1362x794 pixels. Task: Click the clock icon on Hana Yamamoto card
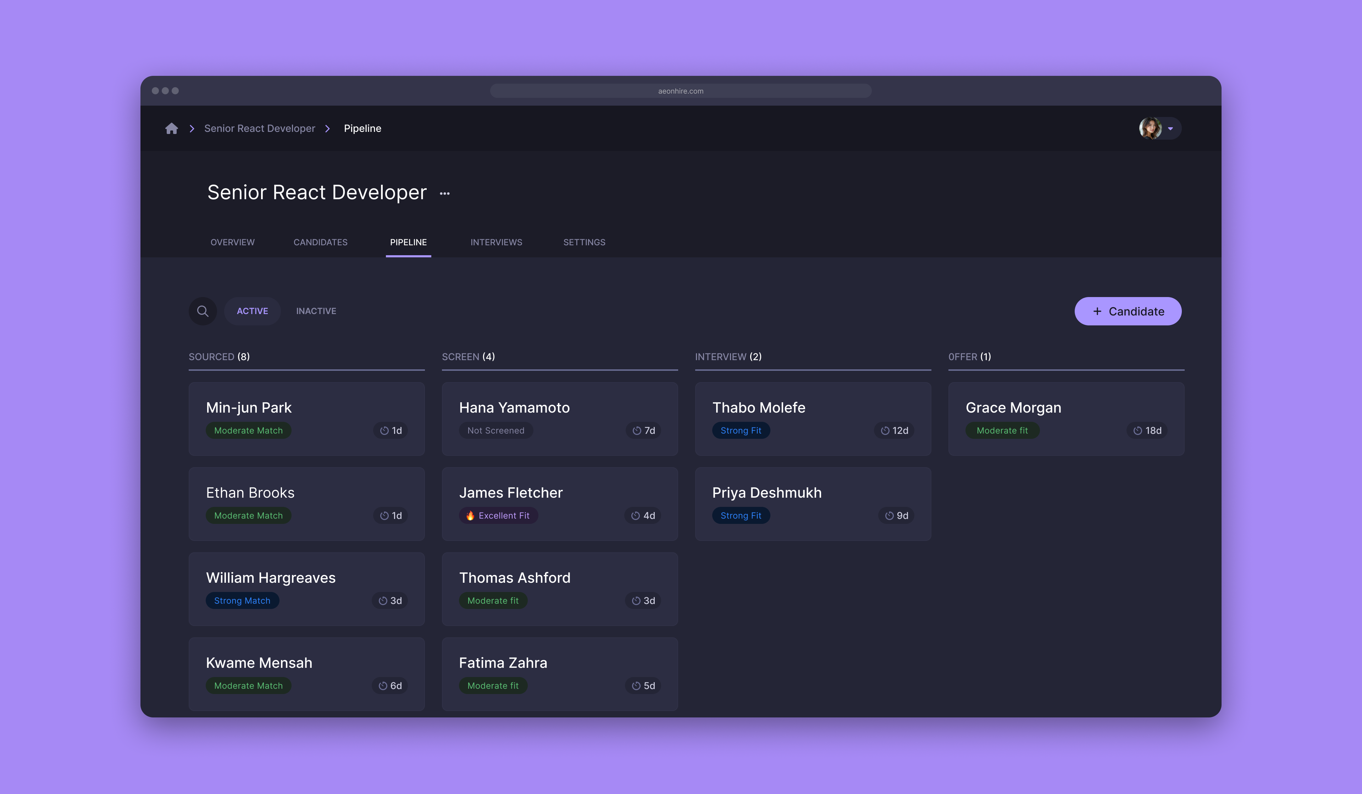[x=637, y=430]
